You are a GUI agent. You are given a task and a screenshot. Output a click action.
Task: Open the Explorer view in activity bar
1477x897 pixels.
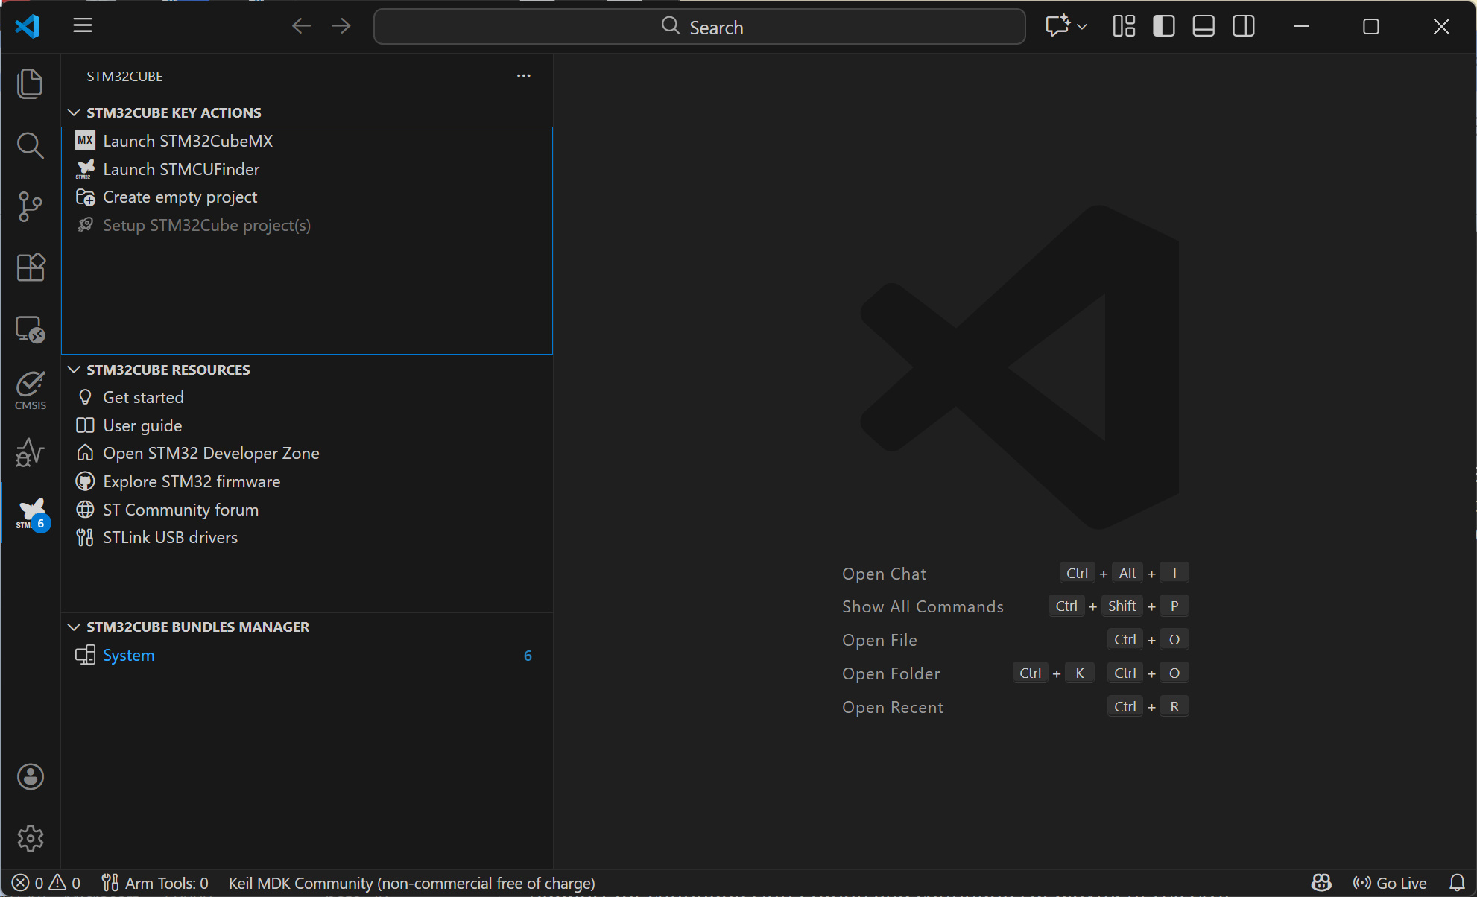coord(30,83)
